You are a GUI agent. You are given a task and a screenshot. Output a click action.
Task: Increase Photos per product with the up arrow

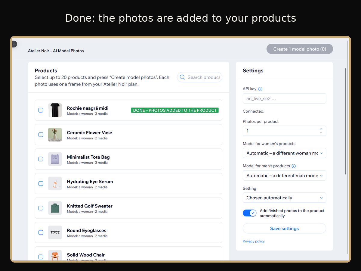[x=321, y=129]
